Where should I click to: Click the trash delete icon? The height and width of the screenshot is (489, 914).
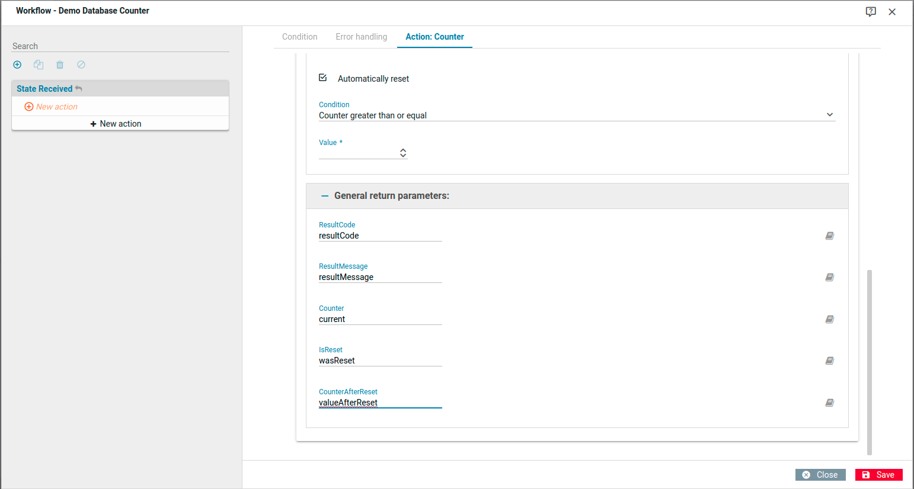[60, 65]
